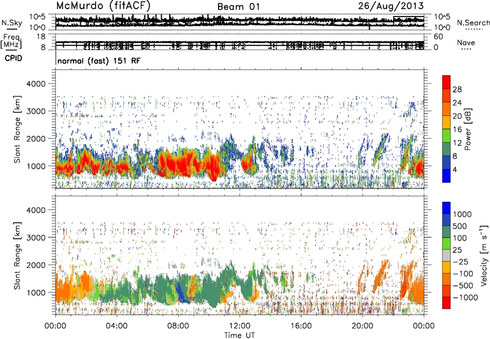The width and height of the screenshot is (490, 339).
Task: Select the blue bottom segment of the power colorbar
Action: coord(447,176)
